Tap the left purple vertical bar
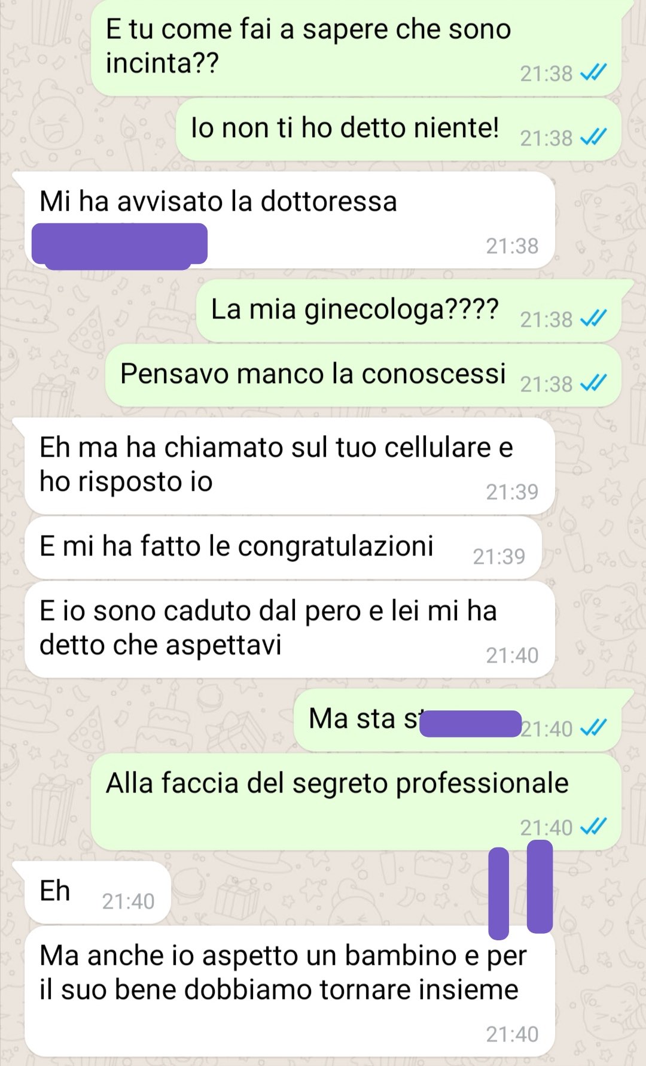 (x=498, y=893)
